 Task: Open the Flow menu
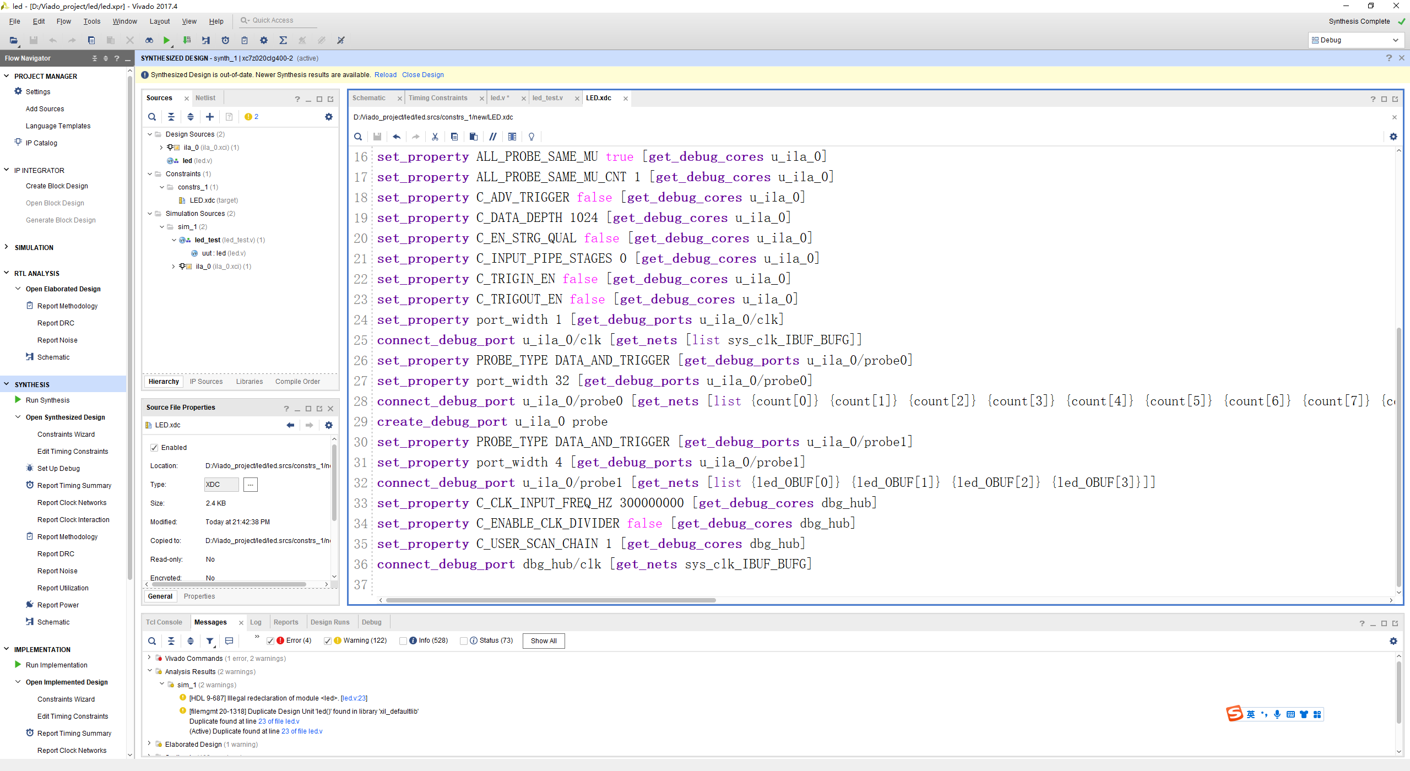pos(63,21)
